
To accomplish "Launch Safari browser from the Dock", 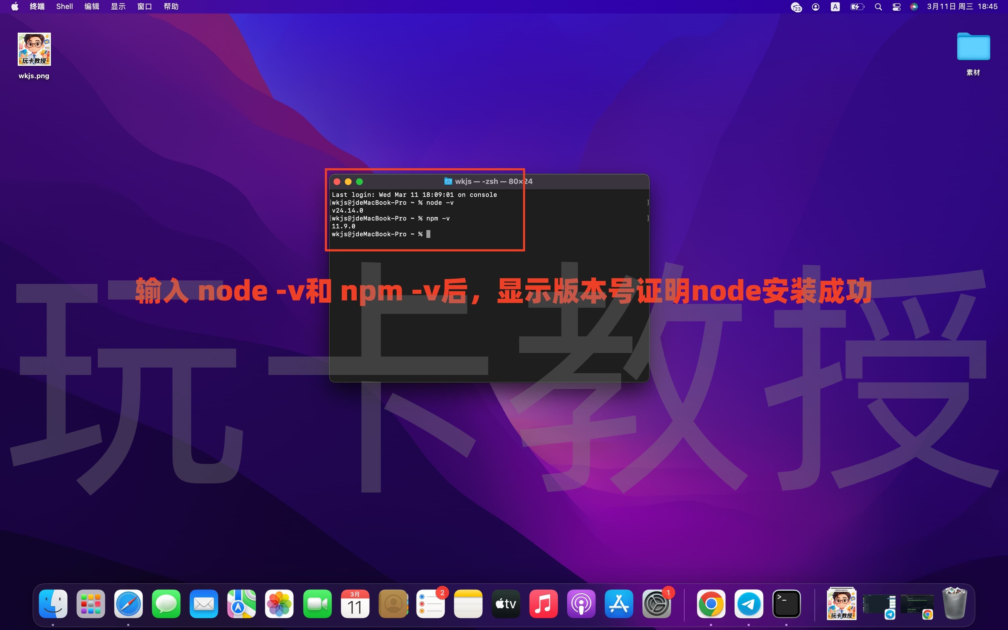I will tap(128, 603).
